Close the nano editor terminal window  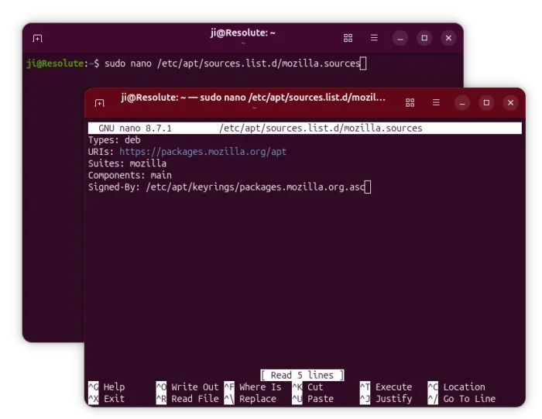(x=510, y=102)
